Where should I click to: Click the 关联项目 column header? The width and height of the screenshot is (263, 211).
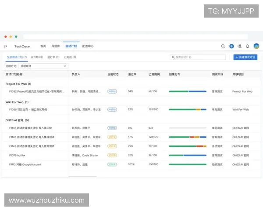238,74
